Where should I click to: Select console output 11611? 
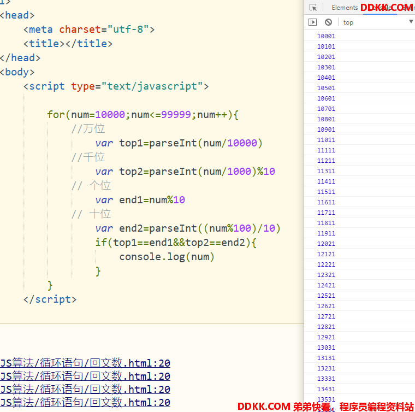pyautogui.click(x=326, y=202)
